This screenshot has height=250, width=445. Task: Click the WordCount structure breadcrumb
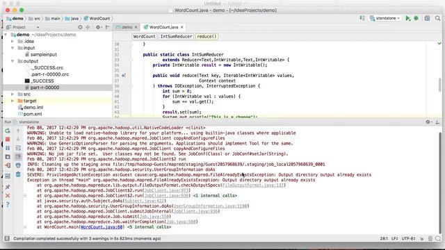click(144, 37)
